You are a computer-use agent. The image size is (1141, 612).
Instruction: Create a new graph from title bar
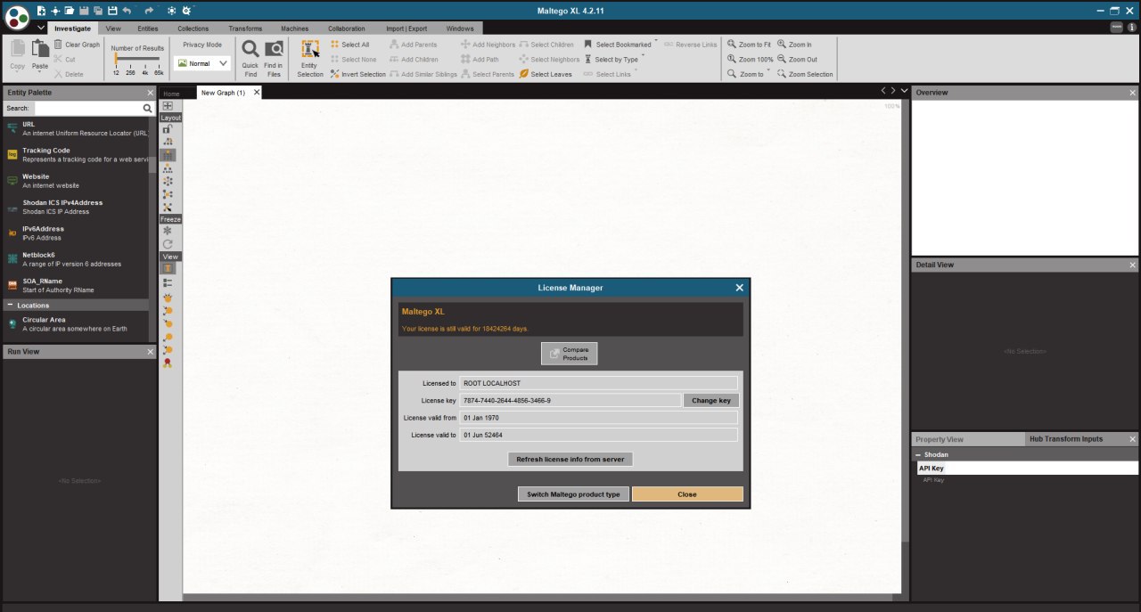point(41,11)
